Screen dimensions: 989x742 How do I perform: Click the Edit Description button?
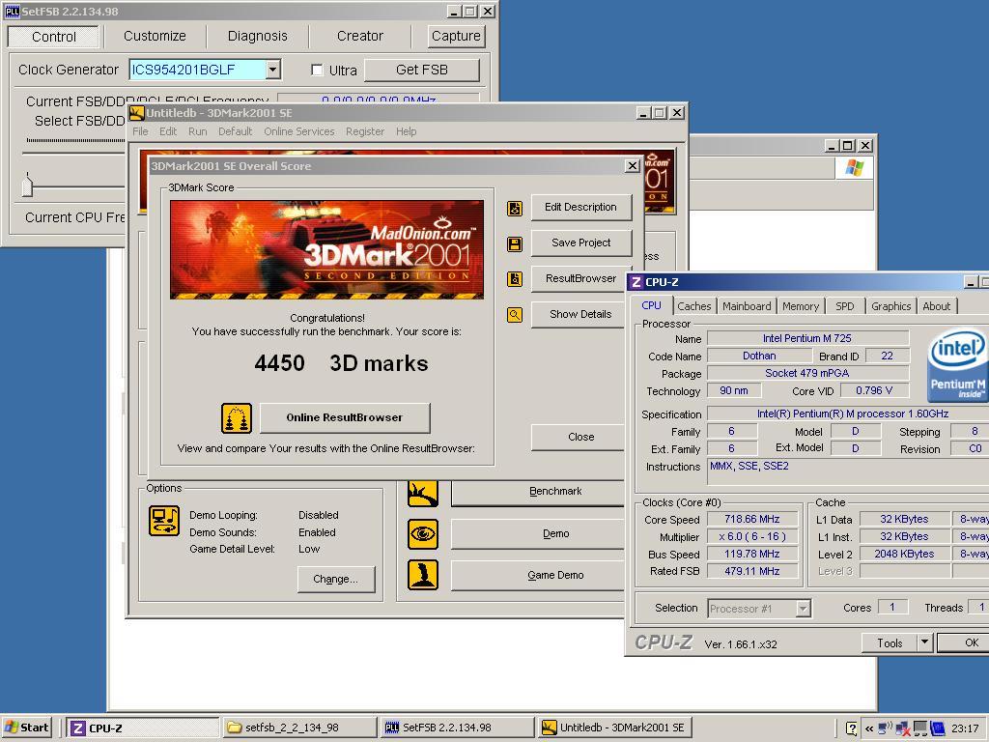click(x=580, y=207)
